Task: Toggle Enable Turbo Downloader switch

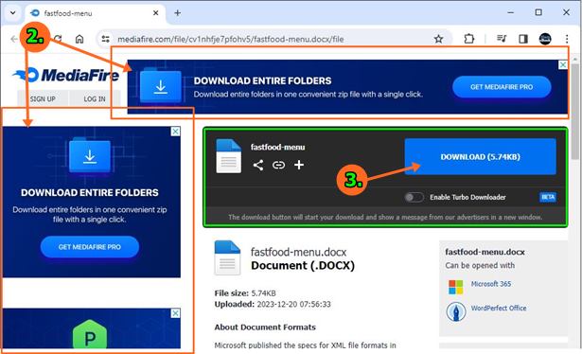Action: 414,197
